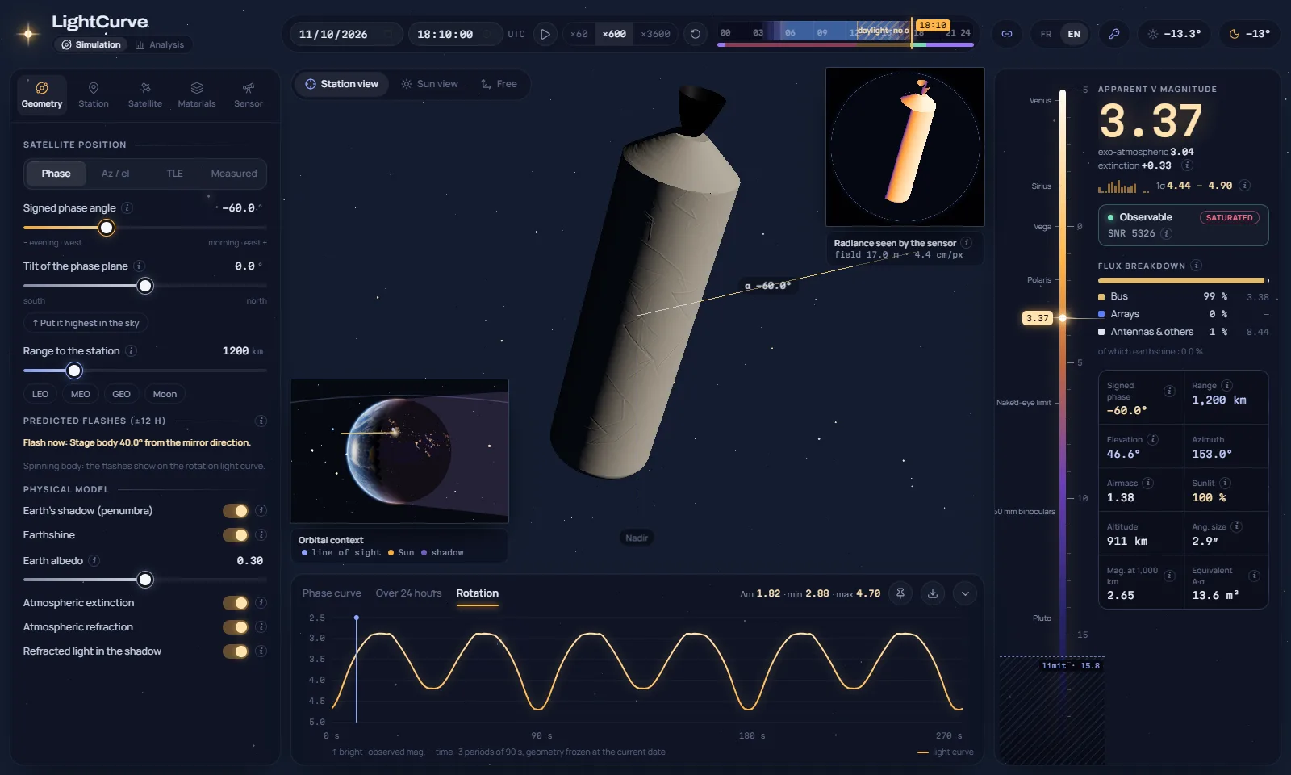Set speed to ×3600
This screenshot has width=1291, height=775.
coord(655,34)
